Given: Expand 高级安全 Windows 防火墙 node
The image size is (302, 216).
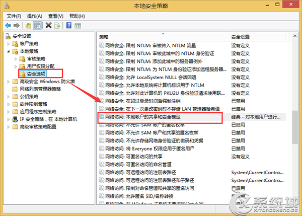Looking at the screenshot, I should (9, 82).
